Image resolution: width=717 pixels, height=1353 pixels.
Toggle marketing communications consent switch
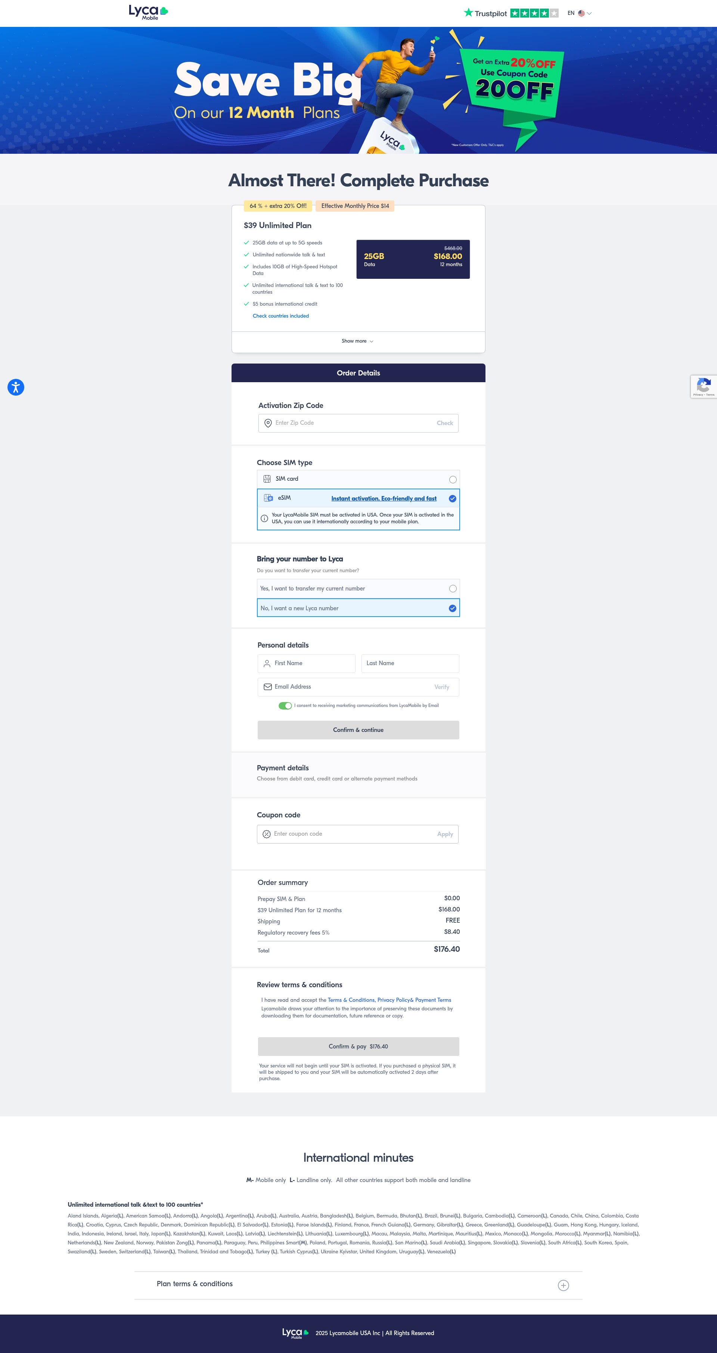tap(285, 706)
